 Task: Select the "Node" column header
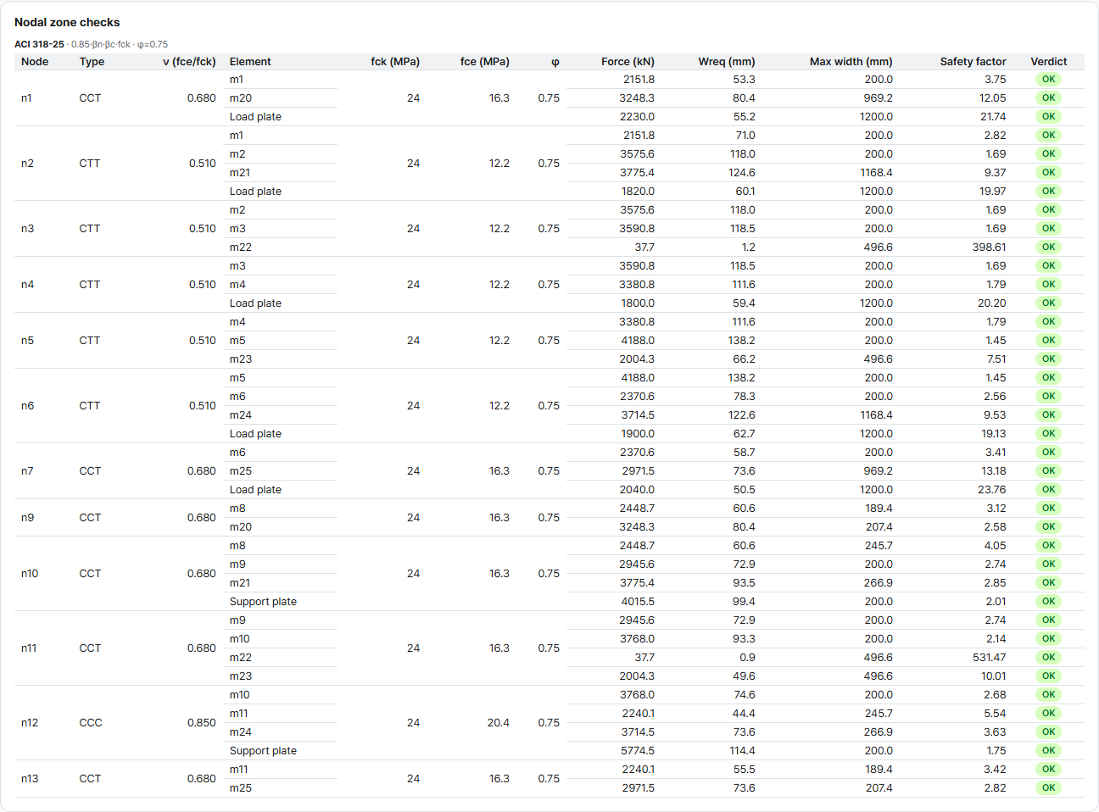(x=35, y=61)
